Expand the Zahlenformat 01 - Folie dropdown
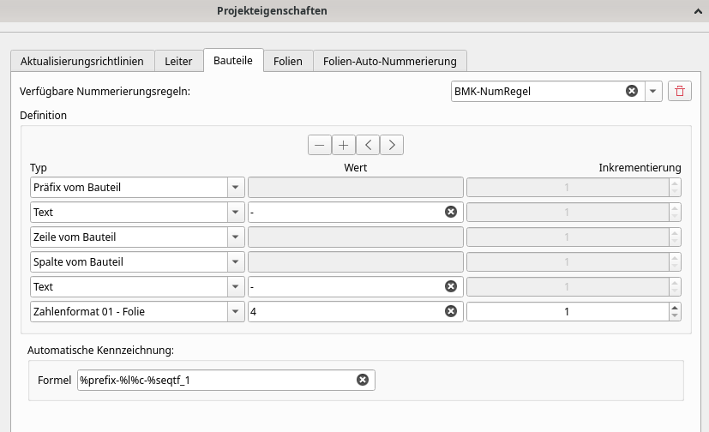Image resolution: width=709 pixels, height=432 pixels. coord(234,312)
